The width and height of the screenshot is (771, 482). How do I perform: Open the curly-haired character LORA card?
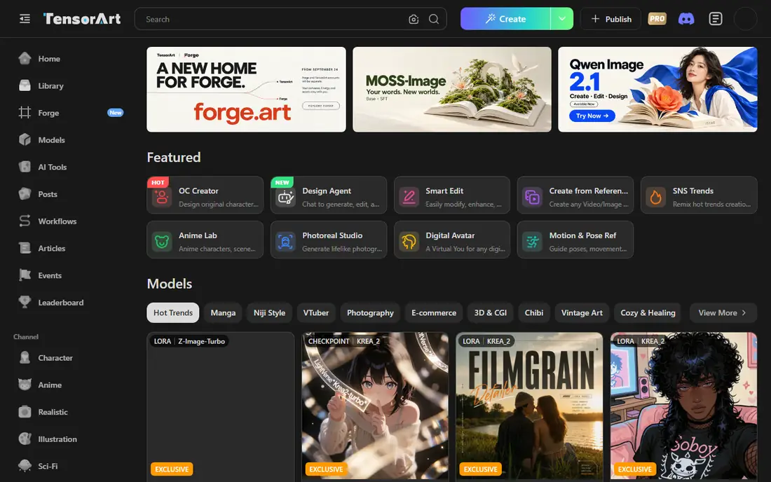pos(683,407)
